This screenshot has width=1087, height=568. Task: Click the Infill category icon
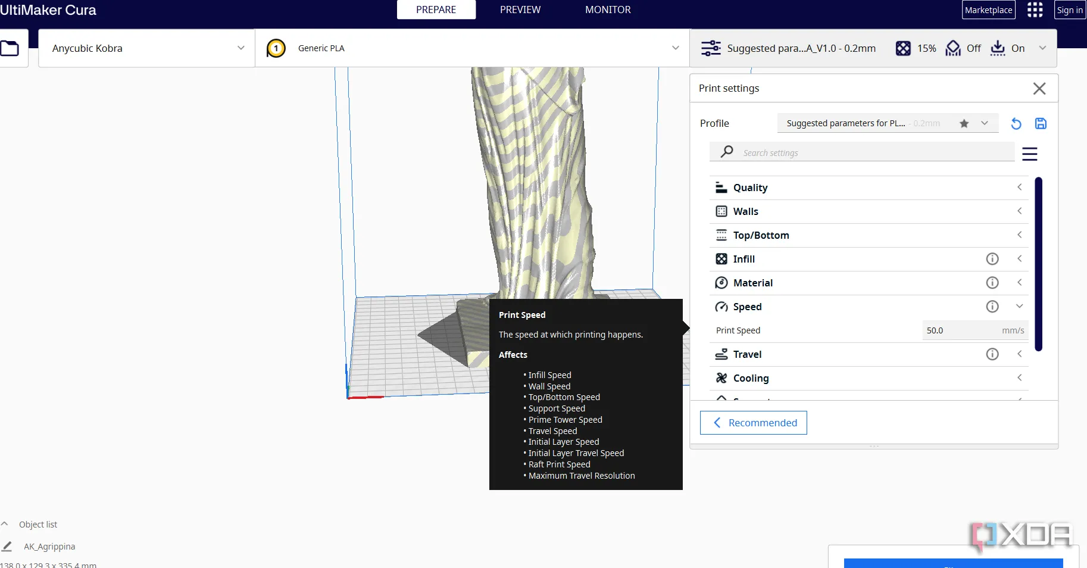pos(721,259)
